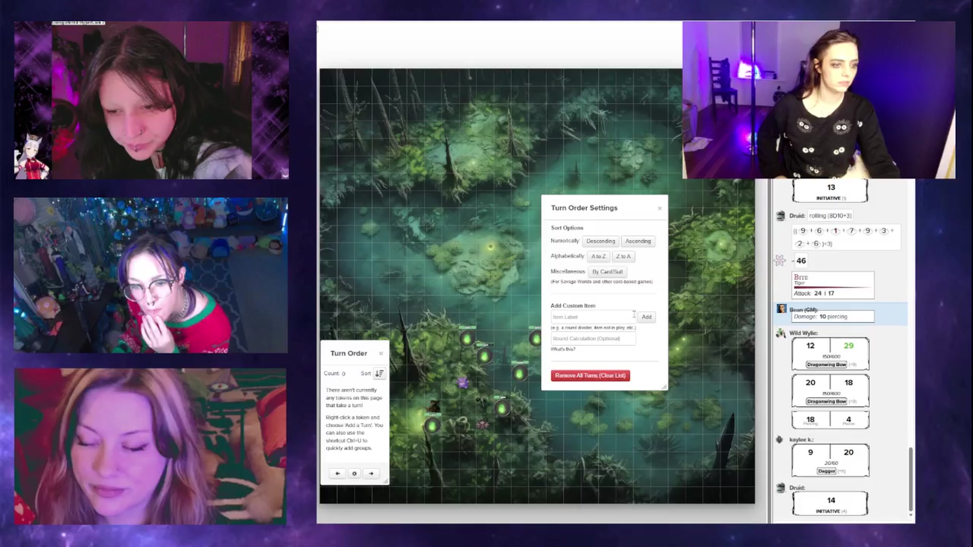Click the chat panel scrollbar thumb
973x547 pixels.
pos(910,479)
